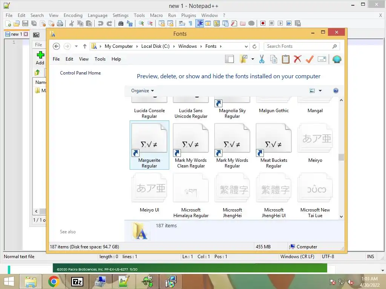Click Zoom in icon in Notepad++ toolbar

pyautogui.click(x=141, y=23)
